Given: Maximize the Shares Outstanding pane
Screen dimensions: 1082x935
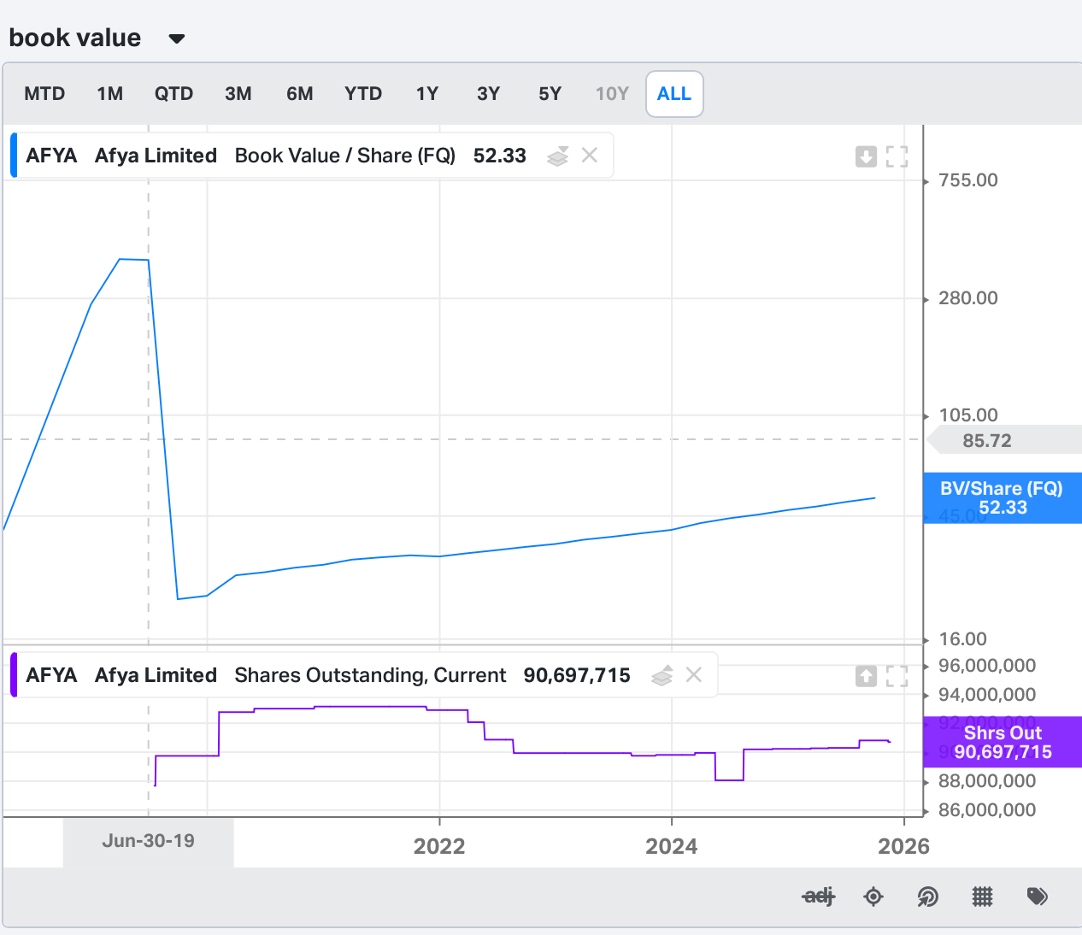Looking at the screenshot, I should coord(897,676).
